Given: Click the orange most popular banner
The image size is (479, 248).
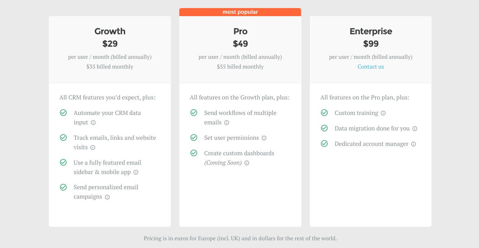Looking at the screenshot, I should pyautogui.click(x=240, y=12).
